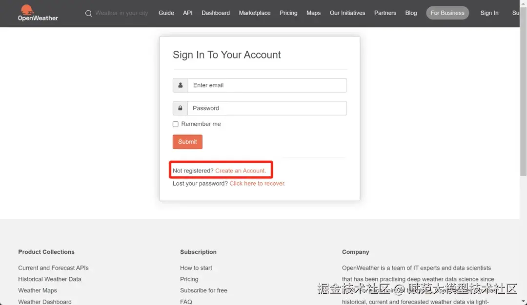Click the OpenWeather logo
This screenshot has height=305, width=527.
38,13
